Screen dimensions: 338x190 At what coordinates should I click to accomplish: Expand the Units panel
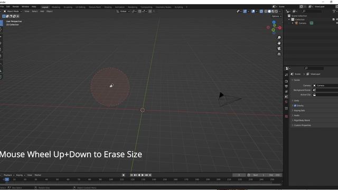pos(296,101)
